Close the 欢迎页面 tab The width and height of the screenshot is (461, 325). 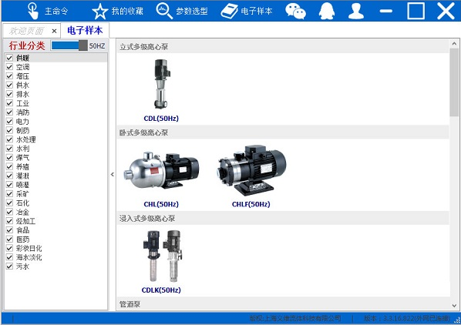54,31
